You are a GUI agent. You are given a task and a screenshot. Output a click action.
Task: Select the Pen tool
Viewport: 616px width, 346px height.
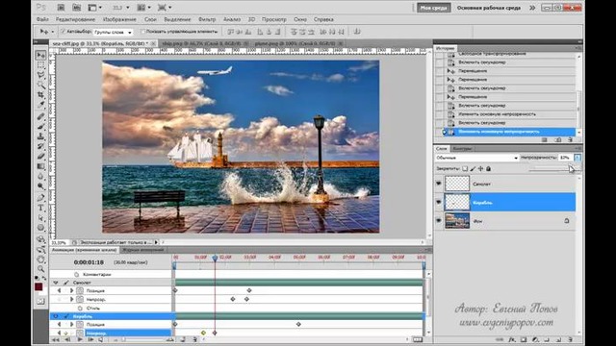click(x=40, y=198)
